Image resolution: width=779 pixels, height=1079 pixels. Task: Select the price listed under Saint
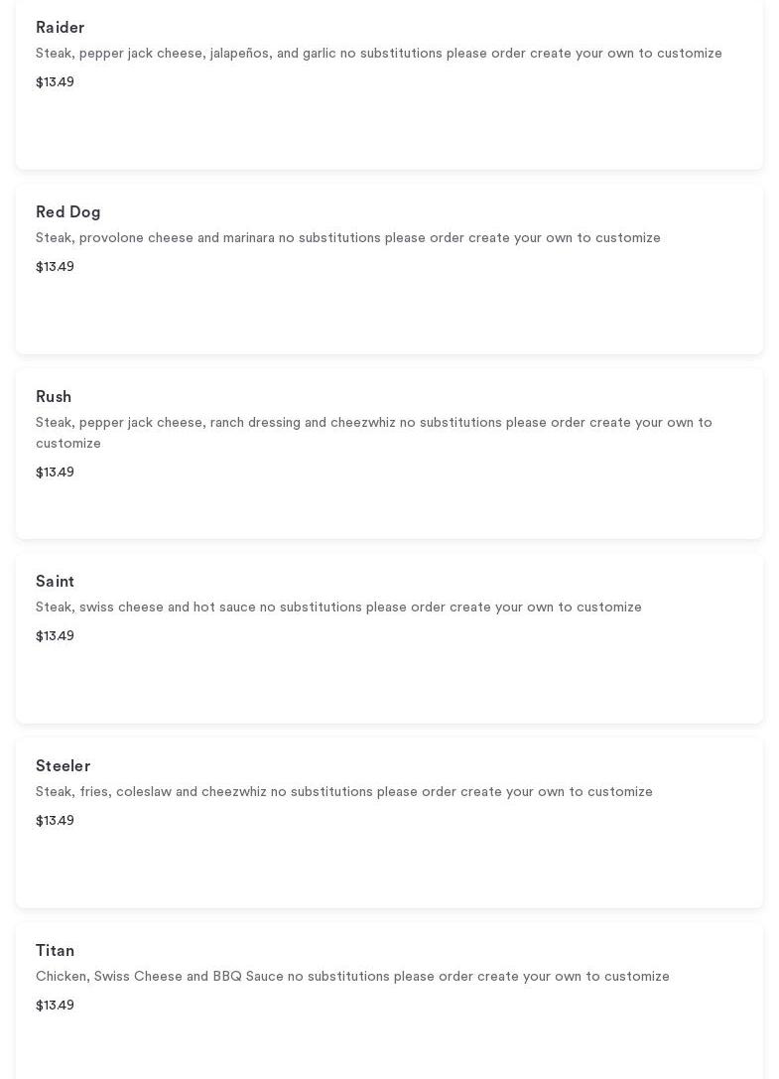coord(55,636)
